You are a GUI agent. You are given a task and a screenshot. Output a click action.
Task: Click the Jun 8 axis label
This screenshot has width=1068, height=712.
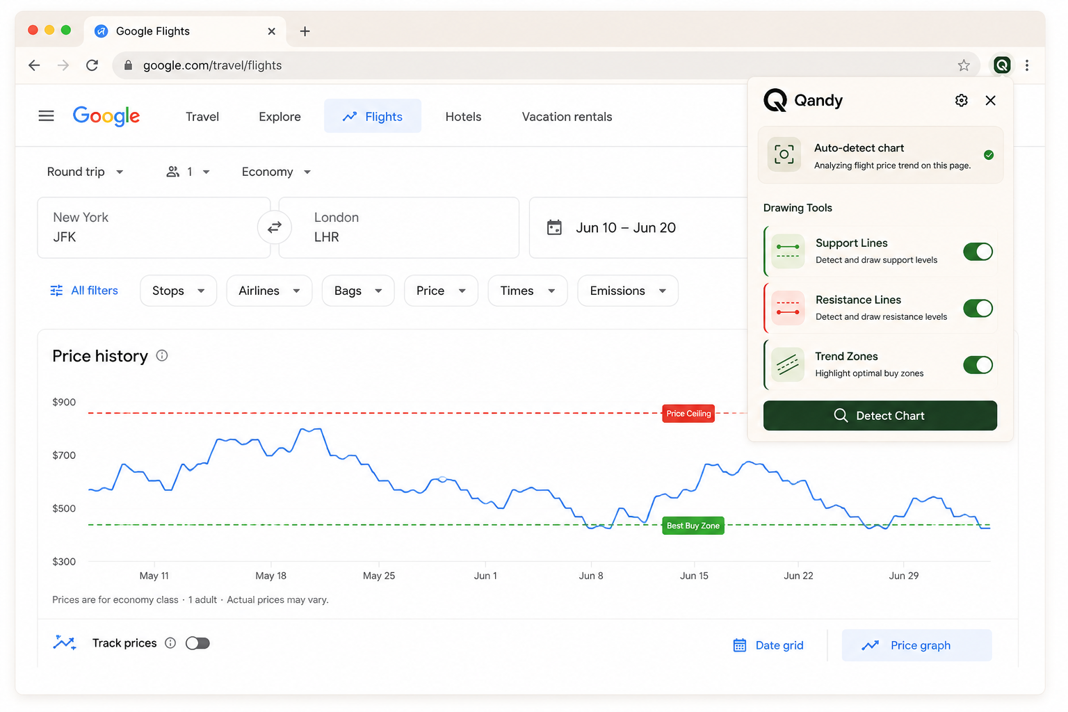pos(591,576)
